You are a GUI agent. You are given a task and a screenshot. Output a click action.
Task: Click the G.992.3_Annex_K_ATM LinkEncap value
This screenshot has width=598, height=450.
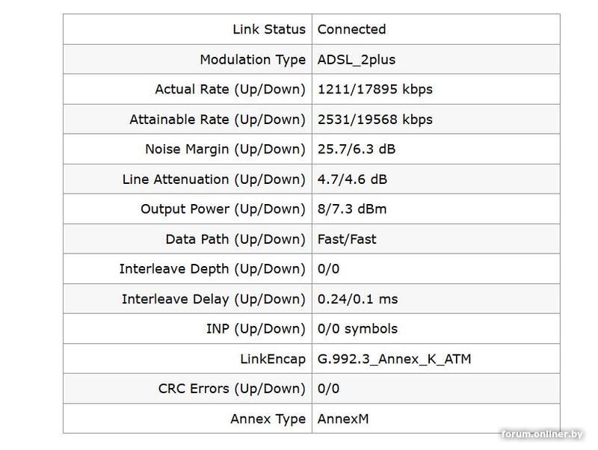point(394,359)
